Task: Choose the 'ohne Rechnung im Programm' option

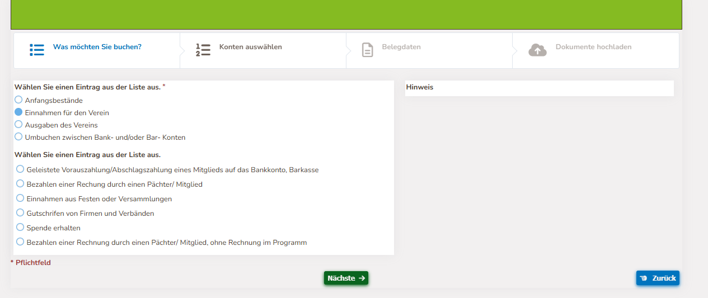Action: point(20,242)
